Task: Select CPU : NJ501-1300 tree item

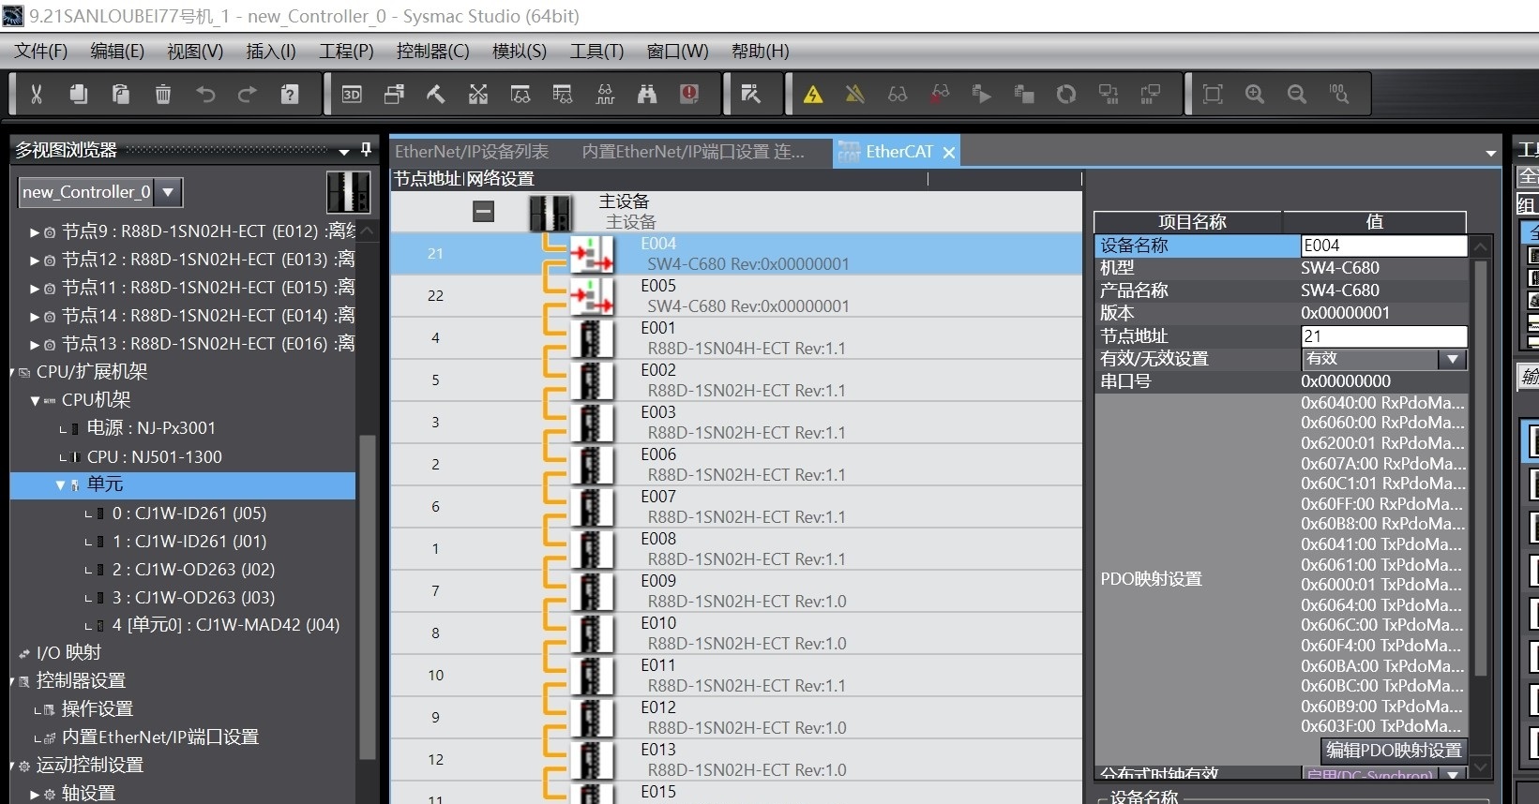Action: point(155,457)
